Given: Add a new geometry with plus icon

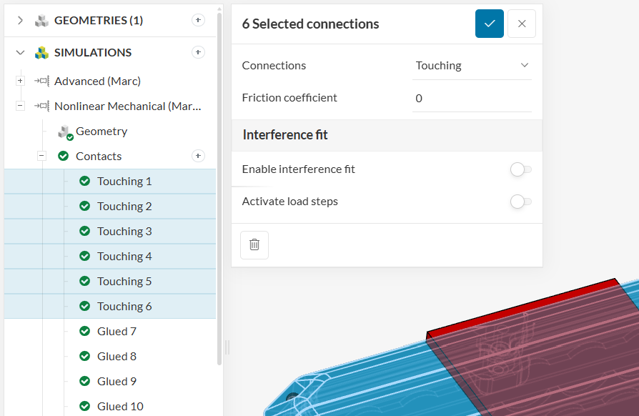Looking at the screenshot, I should click(x=199, y=20).
